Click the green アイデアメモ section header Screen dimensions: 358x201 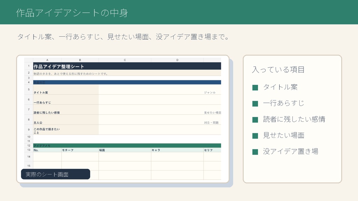coord(127,146)
